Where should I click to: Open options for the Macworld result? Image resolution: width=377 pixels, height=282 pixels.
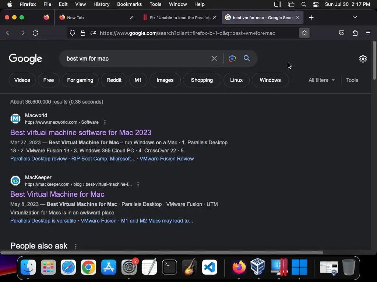coord(105,122)
